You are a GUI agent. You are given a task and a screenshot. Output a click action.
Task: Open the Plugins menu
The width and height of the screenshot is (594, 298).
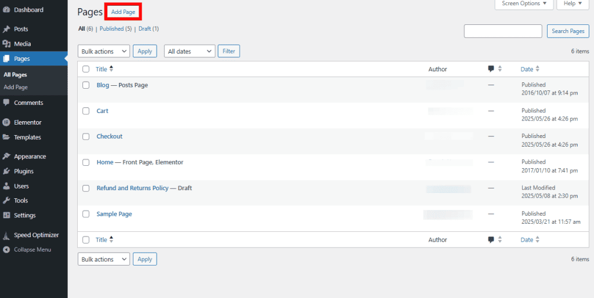(23, 171)
